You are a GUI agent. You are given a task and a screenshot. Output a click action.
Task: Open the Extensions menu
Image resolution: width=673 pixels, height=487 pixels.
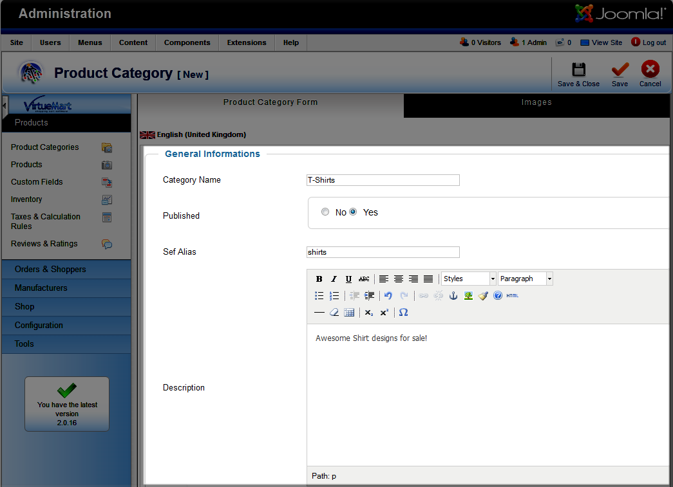tap(247, 42)
